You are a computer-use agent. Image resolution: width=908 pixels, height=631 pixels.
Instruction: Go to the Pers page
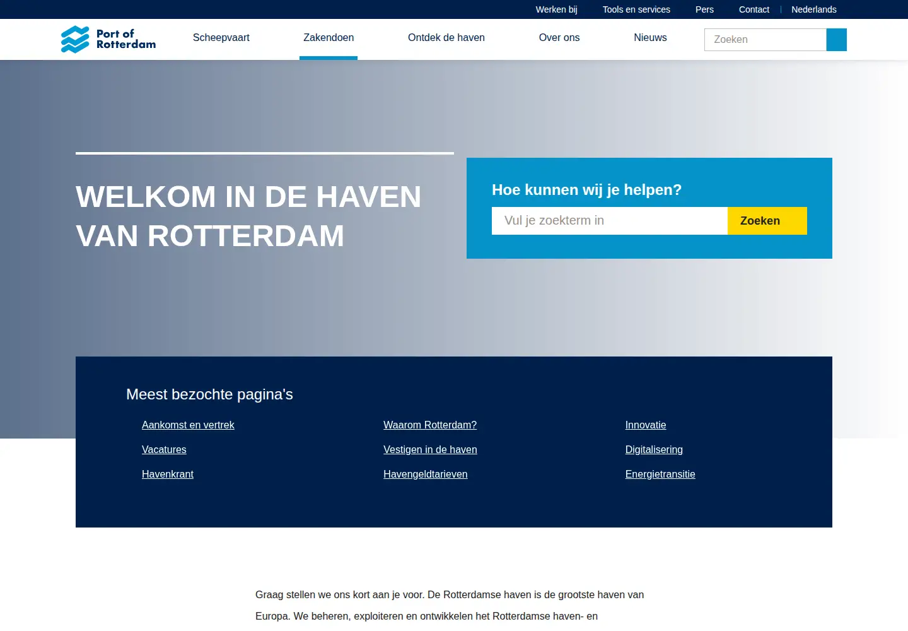[704, 9]
